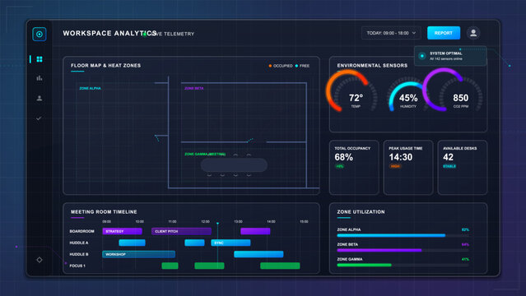Click the current-time marker on the timeline
The image size is (526, 296).
pyautogui.click(x=217, y=224)
